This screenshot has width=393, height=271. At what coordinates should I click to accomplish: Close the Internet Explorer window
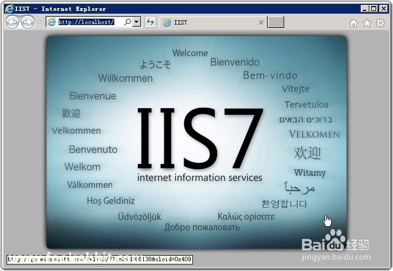pyautogui.click(x=384, y=9)
